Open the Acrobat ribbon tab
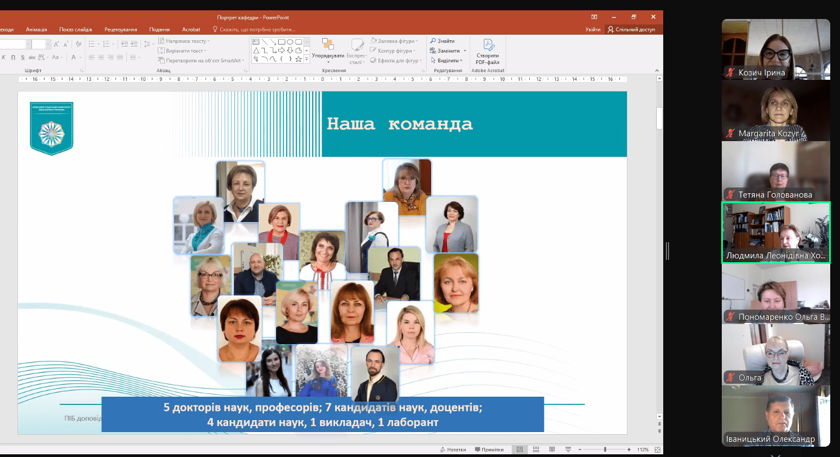Image resolution: width=840 pixels, height=457 pixels. [191, 30]
